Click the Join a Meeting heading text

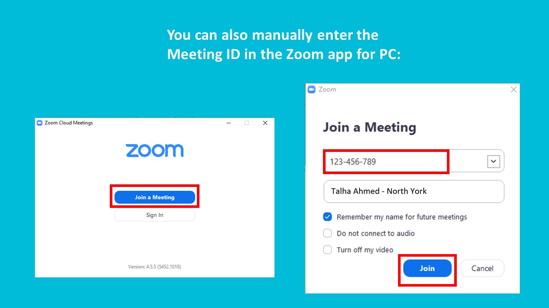[369, 127]
